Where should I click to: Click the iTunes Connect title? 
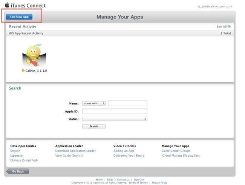point(28,6)
